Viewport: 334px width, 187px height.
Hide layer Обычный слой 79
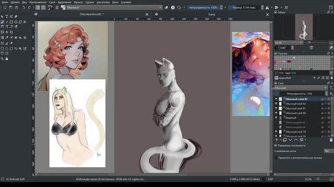tap(276, 131)
